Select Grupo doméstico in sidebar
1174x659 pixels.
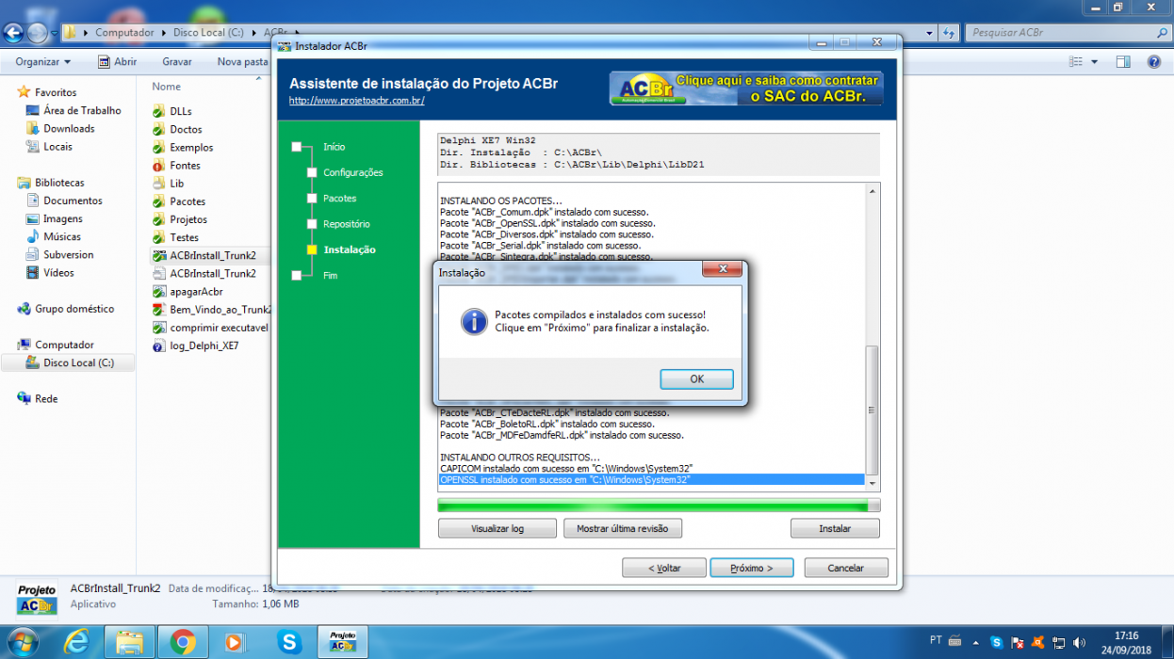pos(74,309)
